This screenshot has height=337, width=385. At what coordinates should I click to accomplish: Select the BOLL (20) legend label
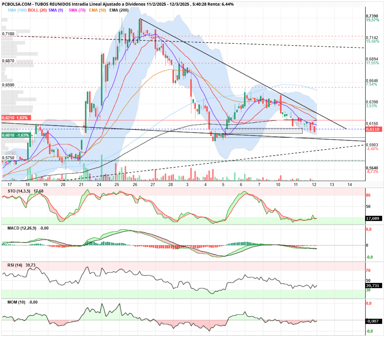pos(37,10)
